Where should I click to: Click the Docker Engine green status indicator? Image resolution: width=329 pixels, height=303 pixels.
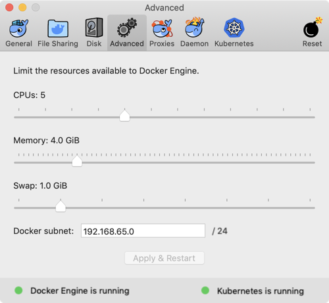click(x=18, y=291)
